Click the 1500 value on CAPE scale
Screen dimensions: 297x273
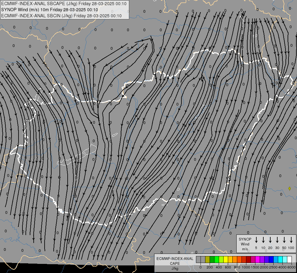(x=255, y=267)
